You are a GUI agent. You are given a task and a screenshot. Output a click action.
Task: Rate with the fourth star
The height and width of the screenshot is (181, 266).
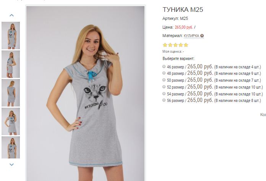pyautogui.click(x=181, y=45)
